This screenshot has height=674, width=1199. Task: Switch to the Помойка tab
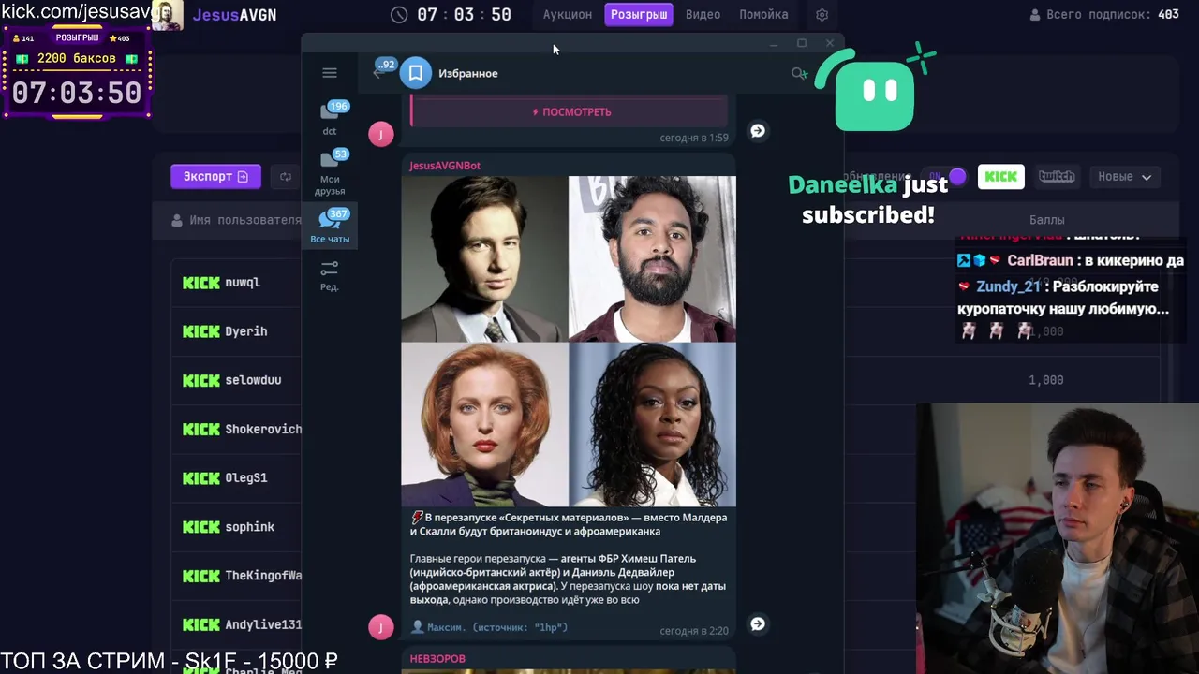pos(763,15)
